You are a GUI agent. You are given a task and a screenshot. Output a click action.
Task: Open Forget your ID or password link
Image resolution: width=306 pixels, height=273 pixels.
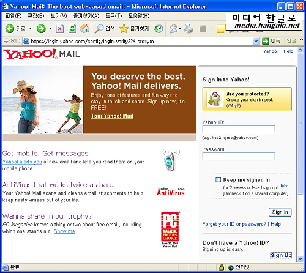[x=234, y=224]
